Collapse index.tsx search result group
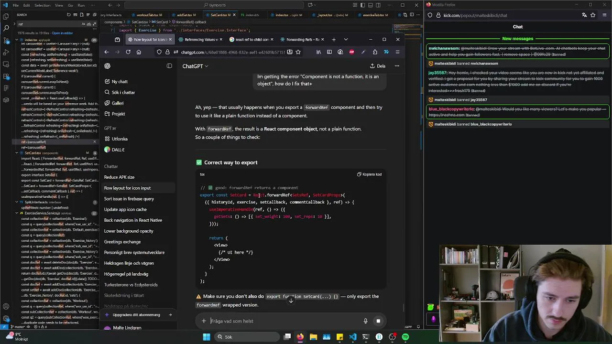The width and height of the screenshot is (612, 344). tap(17, 40)
